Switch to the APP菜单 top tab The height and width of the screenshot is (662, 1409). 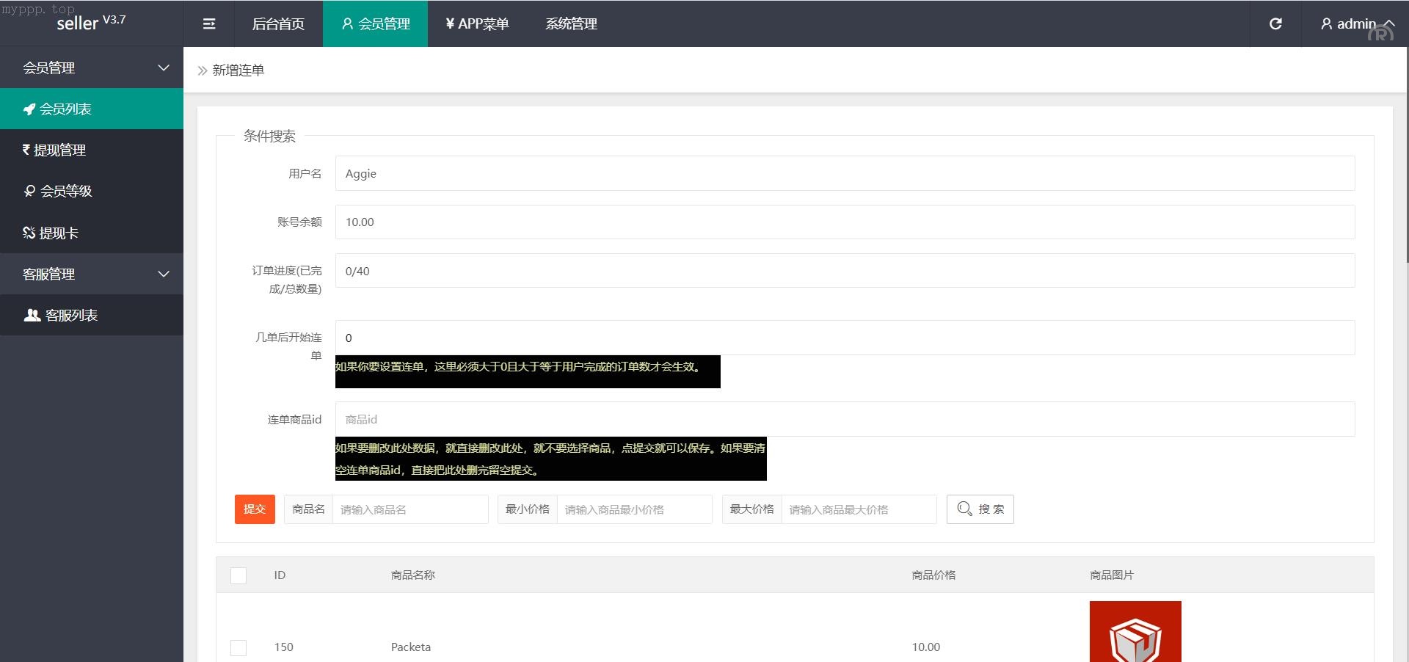click(477, 24)
